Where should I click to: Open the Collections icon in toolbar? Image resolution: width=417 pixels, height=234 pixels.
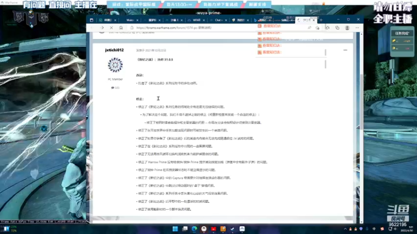[337, 28]
